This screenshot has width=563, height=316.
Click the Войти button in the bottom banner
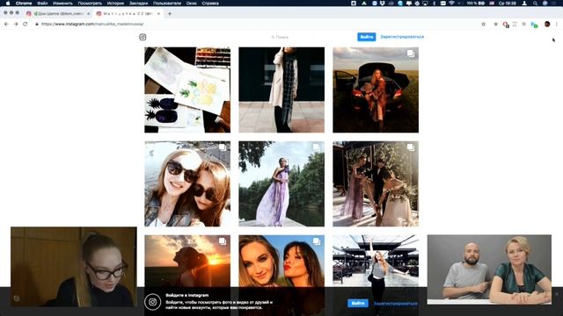[358, 303]
